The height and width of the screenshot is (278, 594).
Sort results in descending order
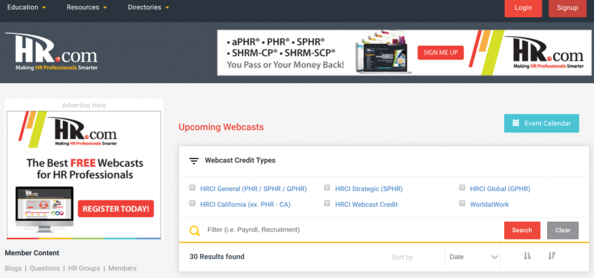552,256
